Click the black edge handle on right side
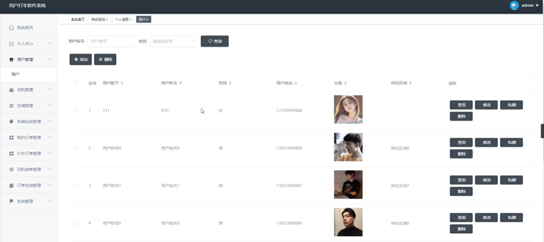This screenshot has width=544, height=242. tap(542, 131)
